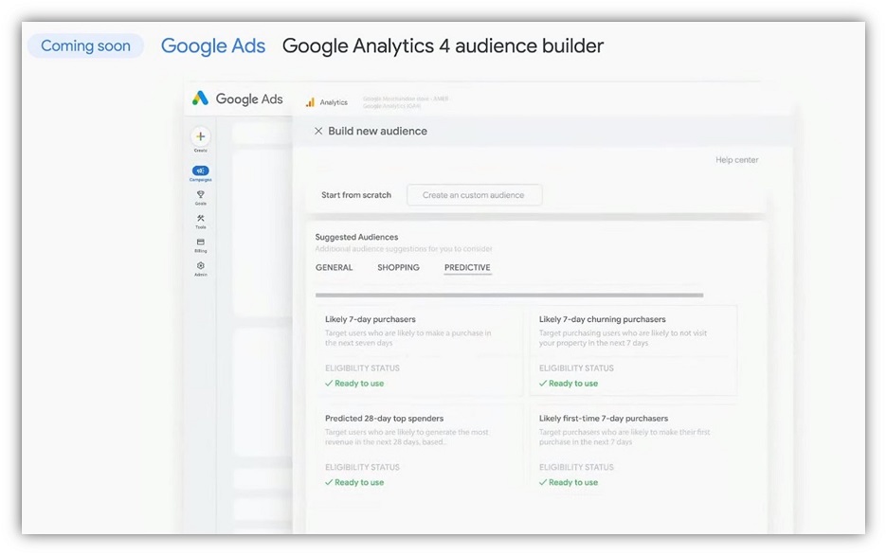Screen dimensions: 887x556
Task: Open the Campaigns section icon
Action: point(200,170)
